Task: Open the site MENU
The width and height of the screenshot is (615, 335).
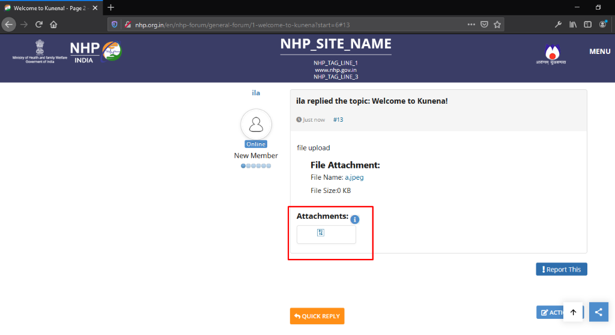Action: [599, 52]
